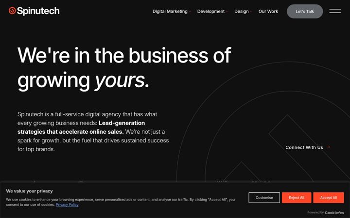Go to the Our Work page
Viewport: 350px width, 218px height.
click(x=268, y=11)
